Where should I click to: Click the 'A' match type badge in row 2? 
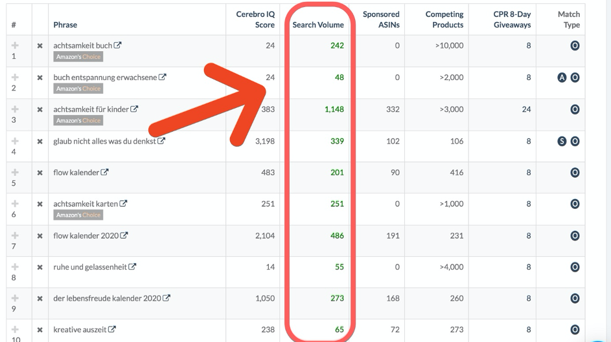(562, 78)
